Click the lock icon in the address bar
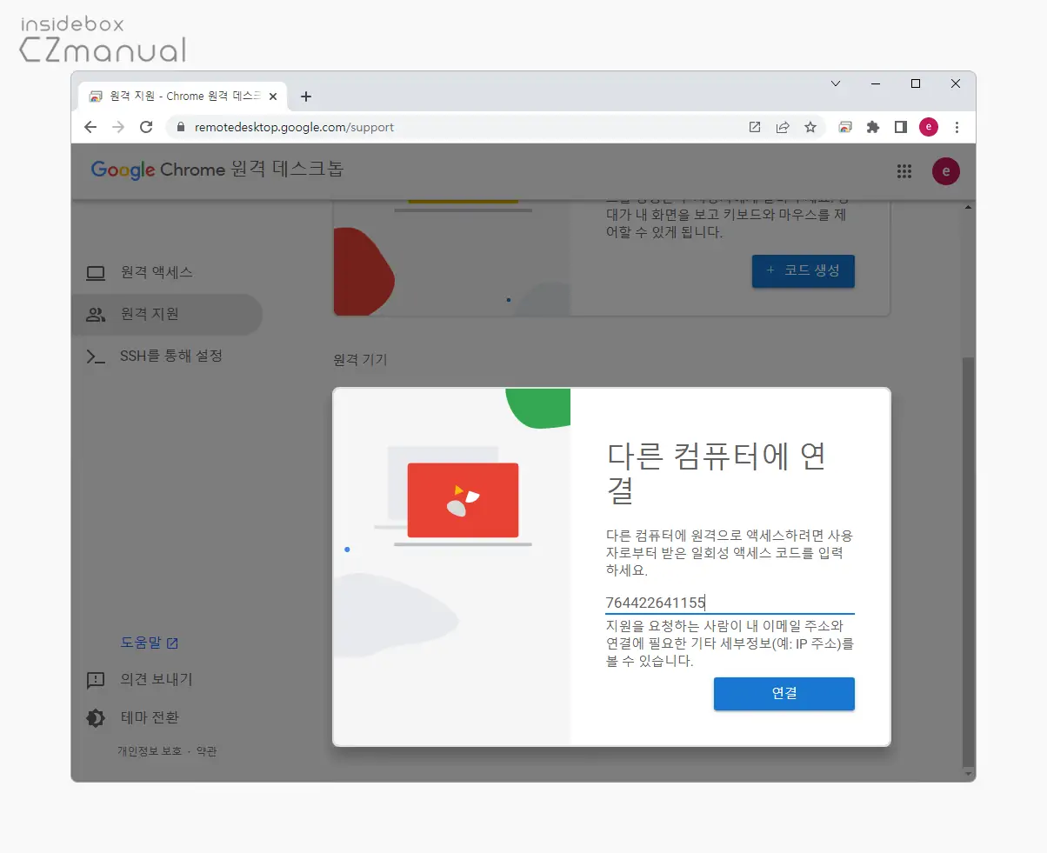 coord(181,127)
